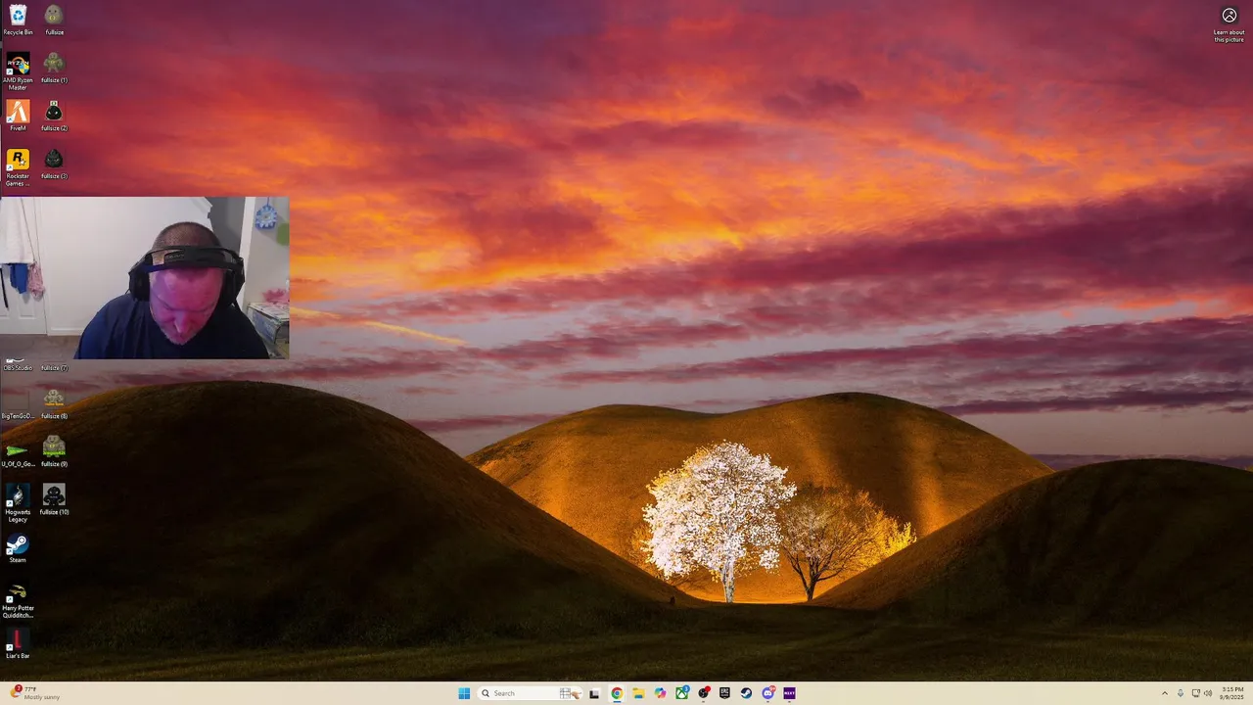1253x705 pixels.
Task: Open Task View from the taskbar
Action: click(594, 693)
